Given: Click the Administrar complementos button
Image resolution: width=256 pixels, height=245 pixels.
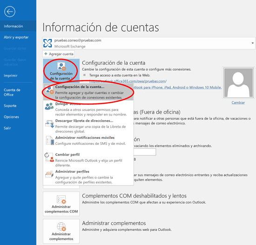Looking at the screenshot, I should pos(61,231).
